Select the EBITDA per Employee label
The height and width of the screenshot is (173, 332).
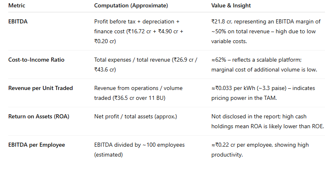click(x=37, y=145)
